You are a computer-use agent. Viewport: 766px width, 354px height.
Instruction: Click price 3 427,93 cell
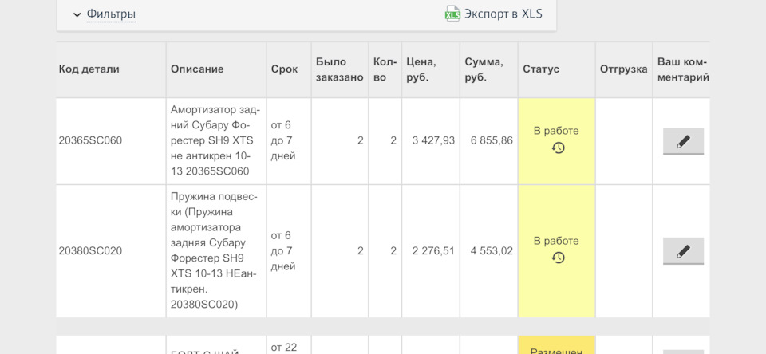431,141
